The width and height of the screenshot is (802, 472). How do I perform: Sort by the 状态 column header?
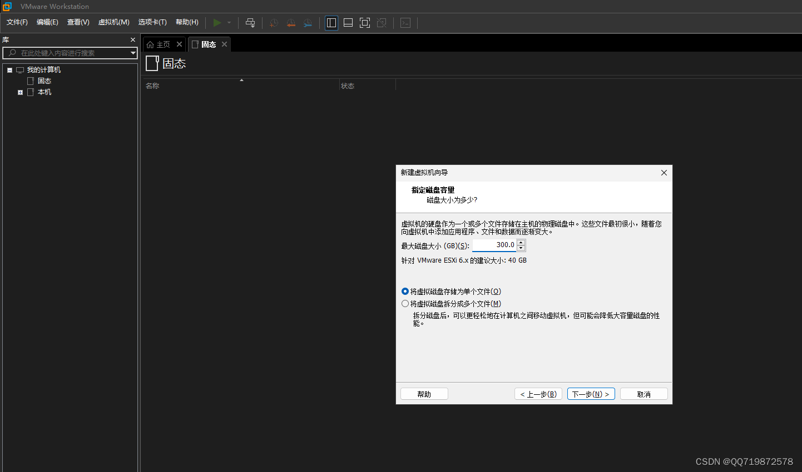368,86
